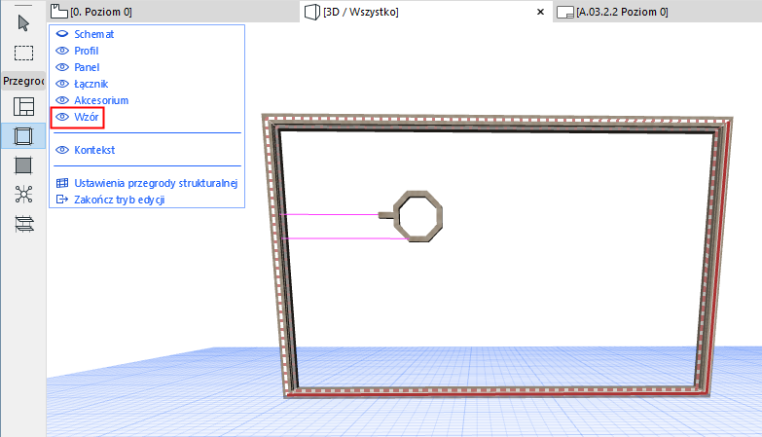
Task: Click the Ustawienia przegrody strukturalnej grid icon
Action: (x=62, y=183)
